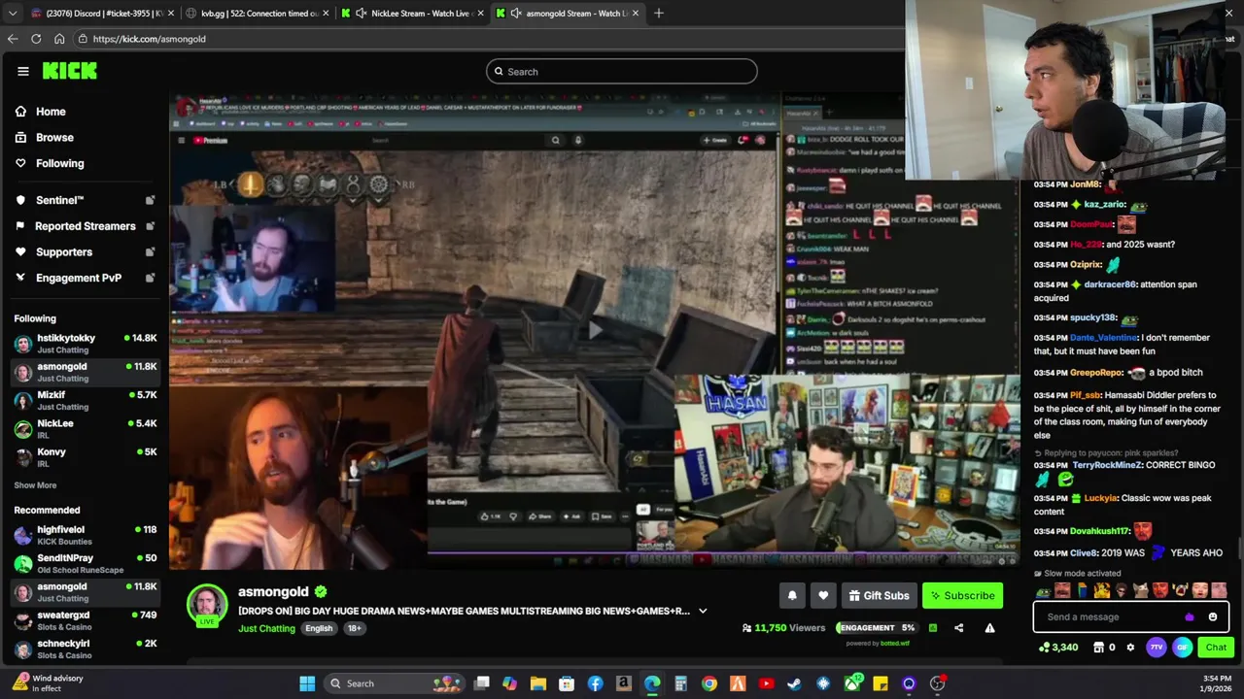
Task: Focus the Kick search field
Action: click(x=622, y=71)
